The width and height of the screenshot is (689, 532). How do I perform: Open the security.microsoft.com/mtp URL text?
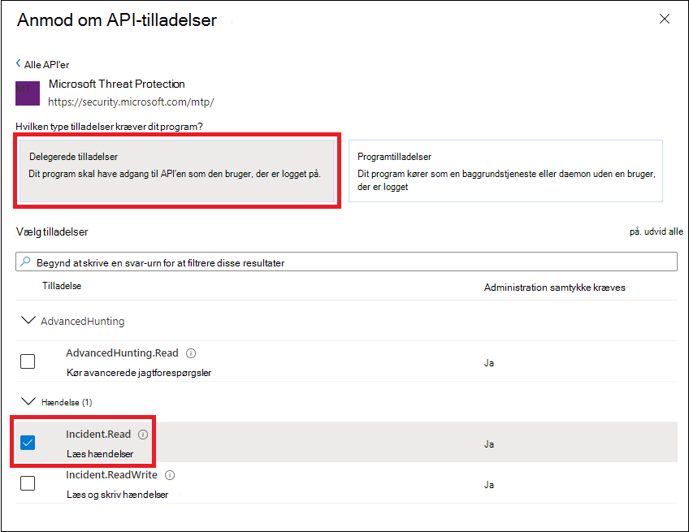point(131,102)
